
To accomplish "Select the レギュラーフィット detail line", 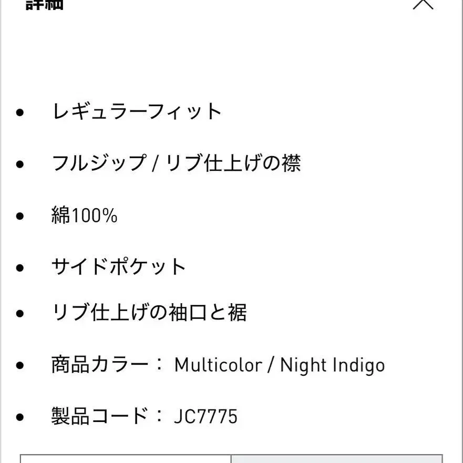I will (x=137, y=111).
